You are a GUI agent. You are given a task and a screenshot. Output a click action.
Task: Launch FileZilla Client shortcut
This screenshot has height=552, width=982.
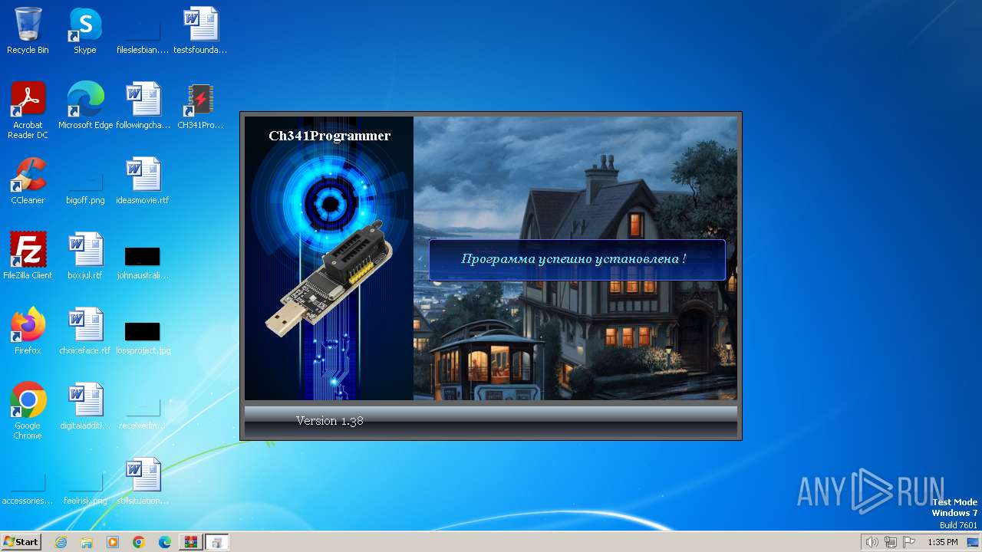click(x=28, y=256)
